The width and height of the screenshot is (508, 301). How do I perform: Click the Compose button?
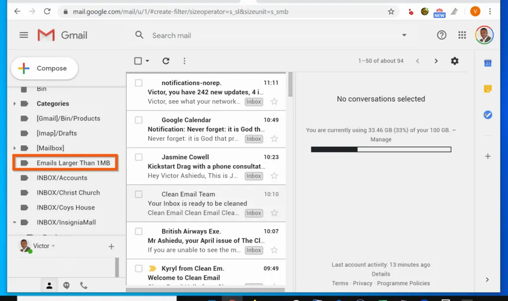click(44, 68)
